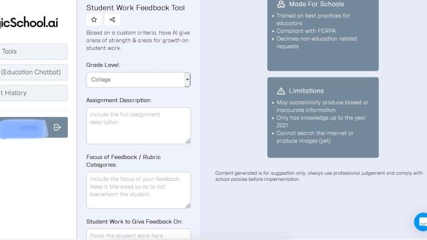Grab the Focus of Feedback resize handle
This screenshot has width=427, height=240.
(188, 206)
